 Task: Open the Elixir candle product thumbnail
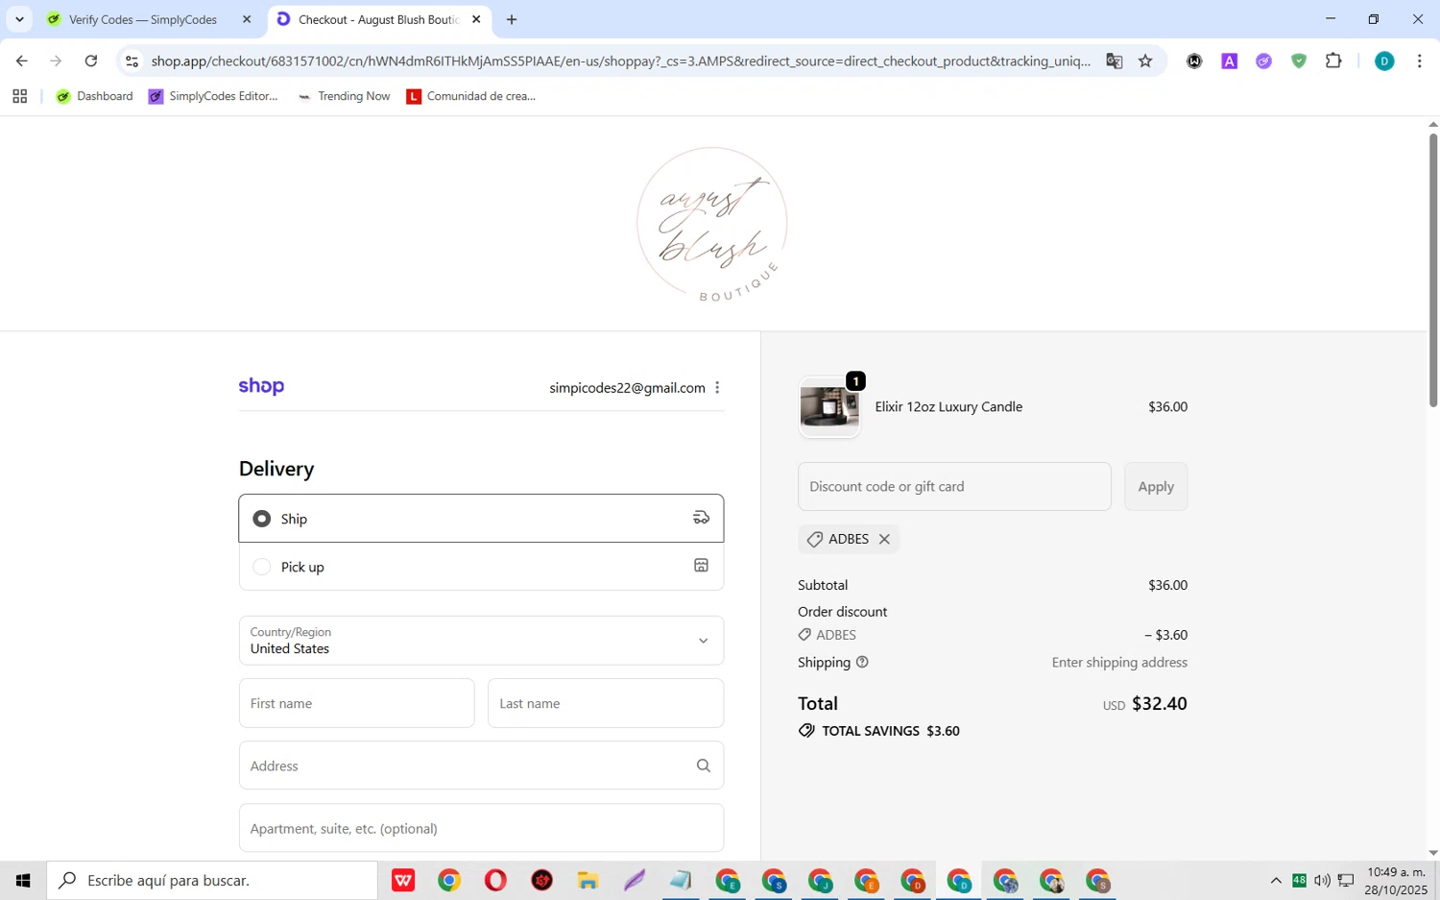click(x=829, y=407)
